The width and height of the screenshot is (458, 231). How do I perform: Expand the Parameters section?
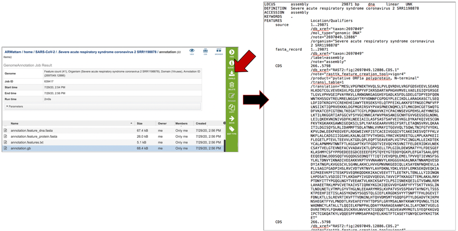click(15, 106)
